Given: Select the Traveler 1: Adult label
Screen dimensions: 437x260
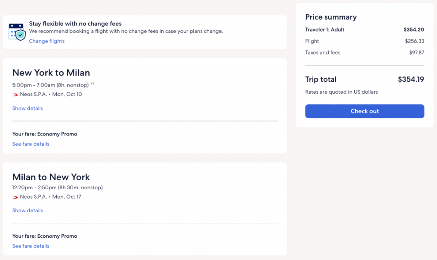Looking at the screenshot, I should [325, 30].
